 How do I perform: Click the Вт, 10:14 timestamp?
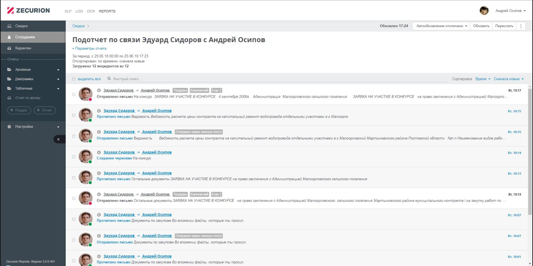(514, 153)
